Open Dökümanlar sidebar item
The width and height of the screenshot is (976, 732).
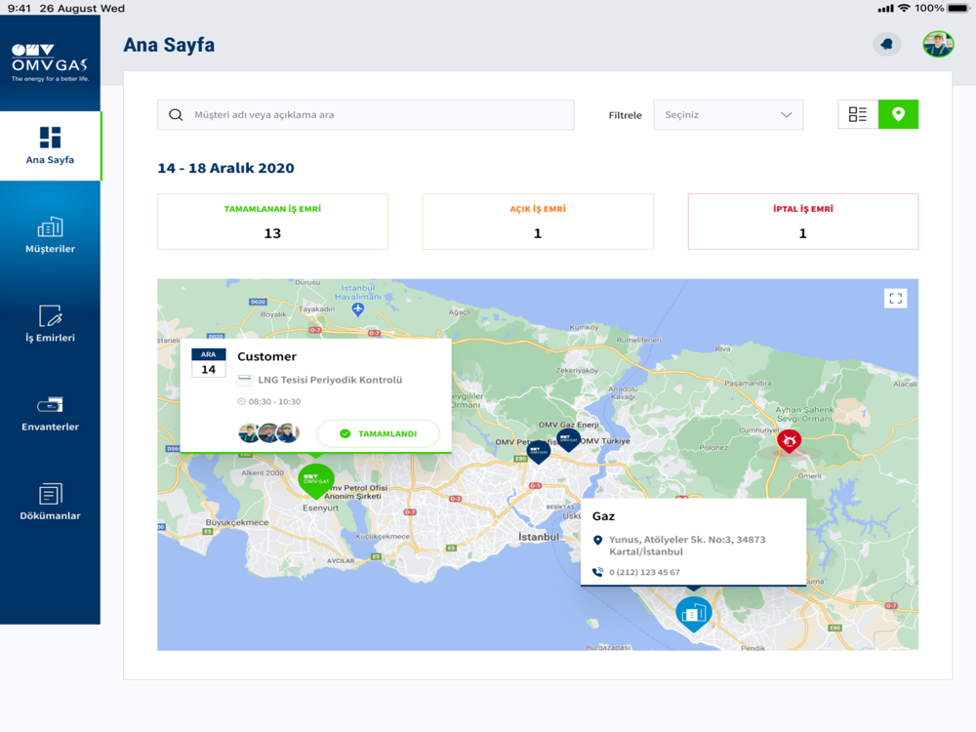click(50, 503)
